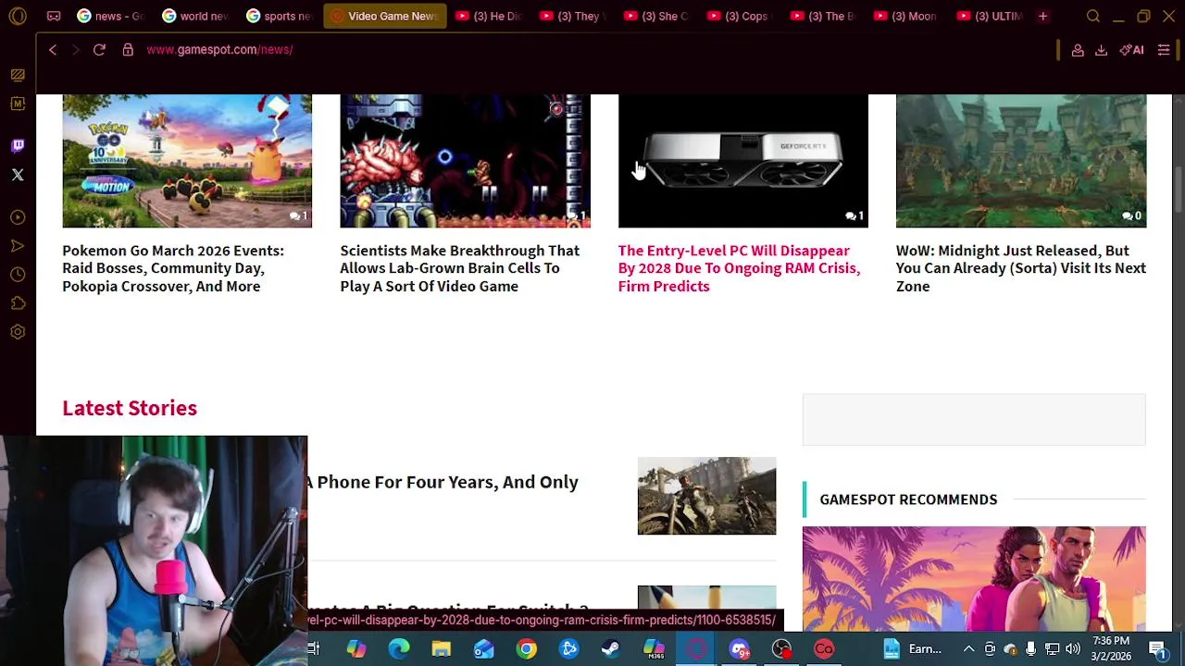The height and width of the screenshot is (666, 1185).
Task: Open Steam from taskbar
Action: click(611, 649)
